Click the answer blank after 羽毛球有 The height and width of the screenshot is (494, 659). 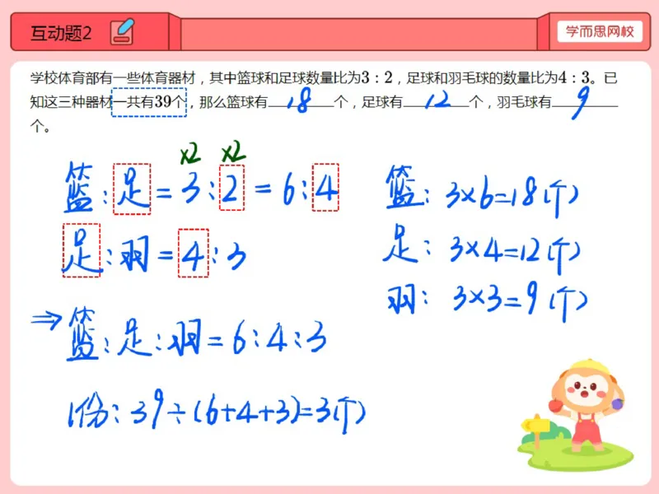coord(585,102)
